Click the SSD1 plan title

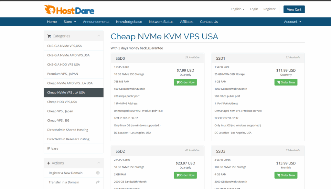(x=220, y=58)
